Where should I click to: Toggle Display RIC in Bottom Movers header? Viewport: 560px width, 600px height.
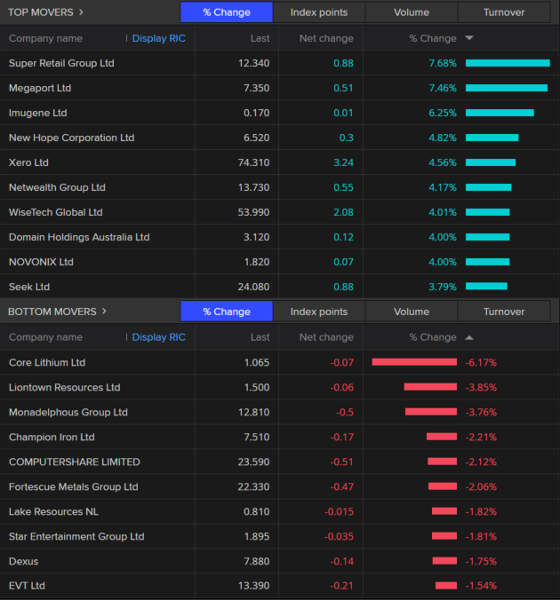[159, 337]
